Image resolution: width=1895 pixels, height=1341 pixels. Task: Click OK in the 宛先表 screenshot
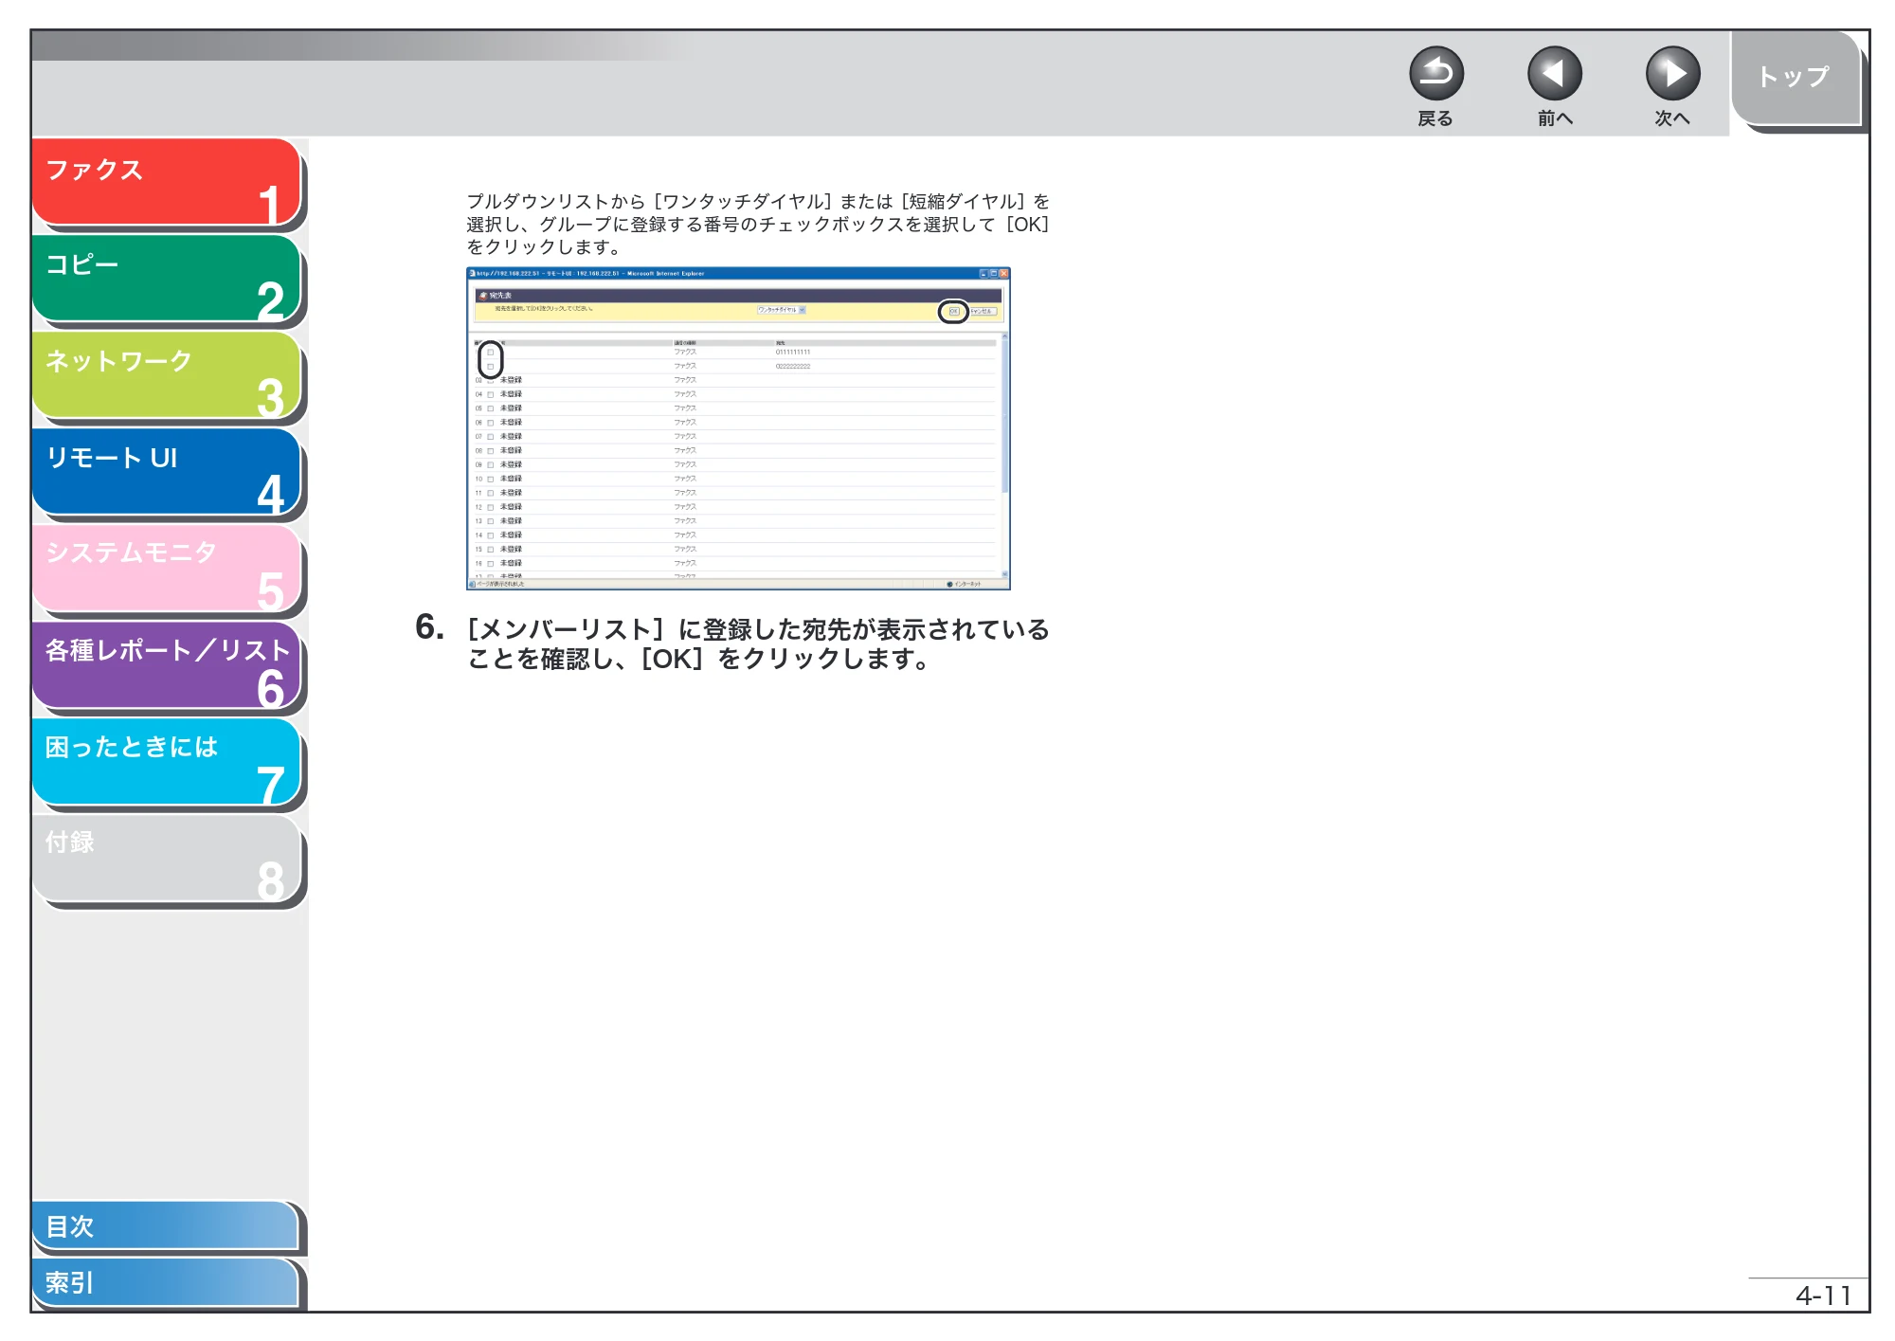954,311
